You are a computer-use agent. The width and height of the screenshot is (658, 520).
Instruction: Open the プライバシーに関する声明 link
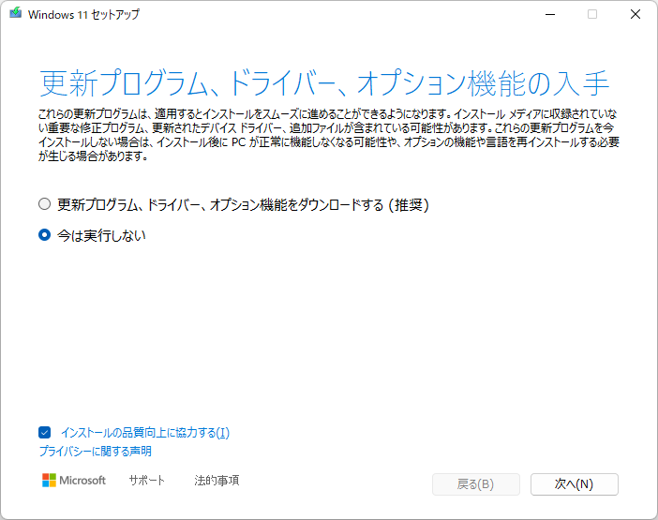[x=96, y=452]
